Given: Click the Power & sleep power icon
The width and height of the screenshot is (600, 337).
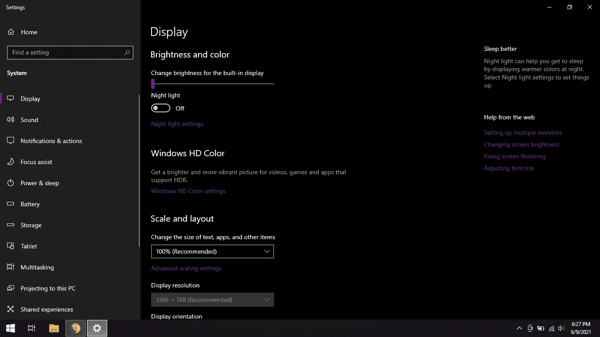Looking at the screenshot, I should [x=11, y=183].
